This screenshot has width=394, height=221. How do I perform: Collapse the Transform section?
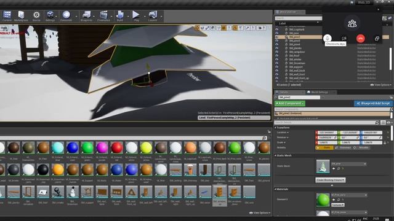pyautogui.click(x=275, y=128)
